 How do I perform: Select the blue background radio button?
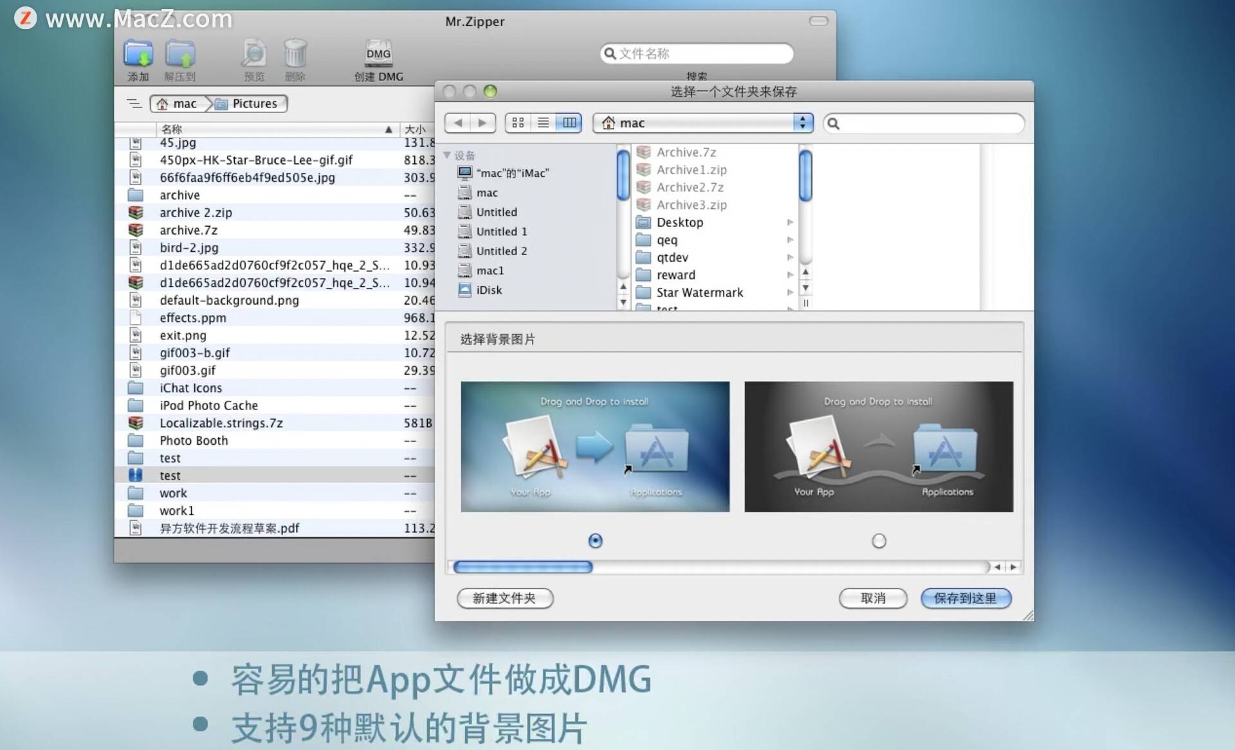[596, 541]
